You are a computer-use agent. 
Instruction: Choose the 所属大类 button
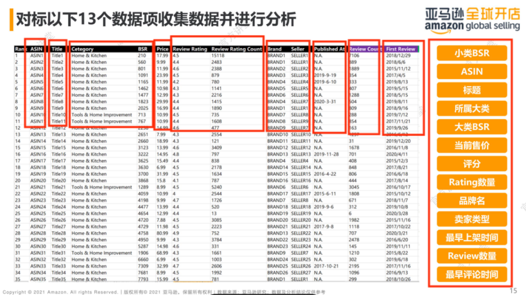pyautogui.click(x=471, y=109)
